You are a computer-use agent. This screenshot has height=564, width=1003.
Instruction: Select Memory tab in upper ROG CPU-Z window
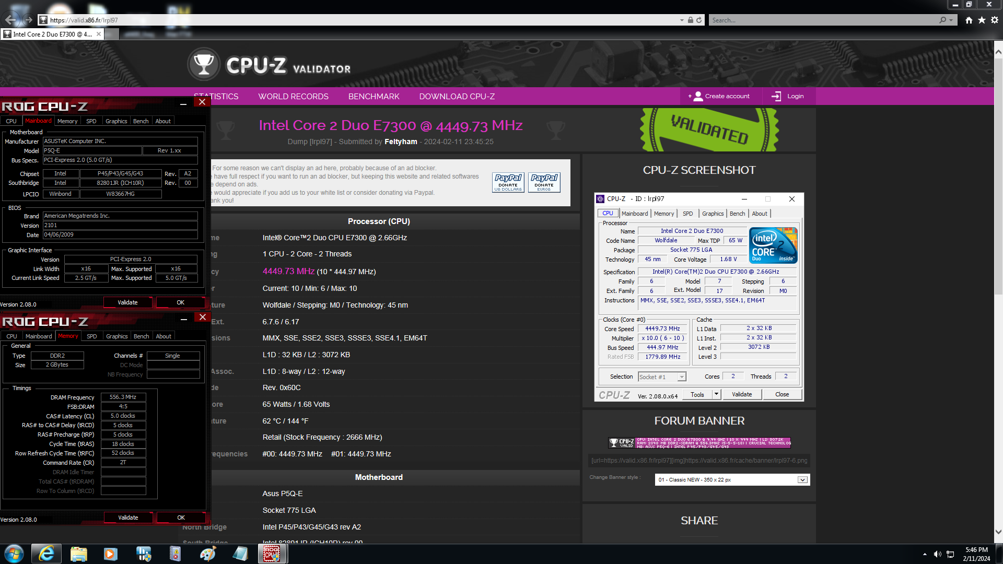point(67,121)
